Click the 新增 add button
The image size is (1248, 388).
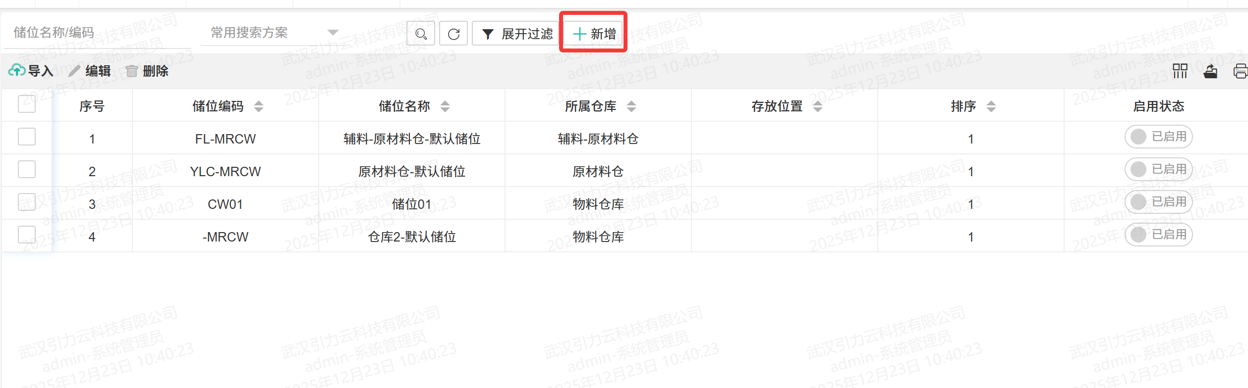pos(594,34)
